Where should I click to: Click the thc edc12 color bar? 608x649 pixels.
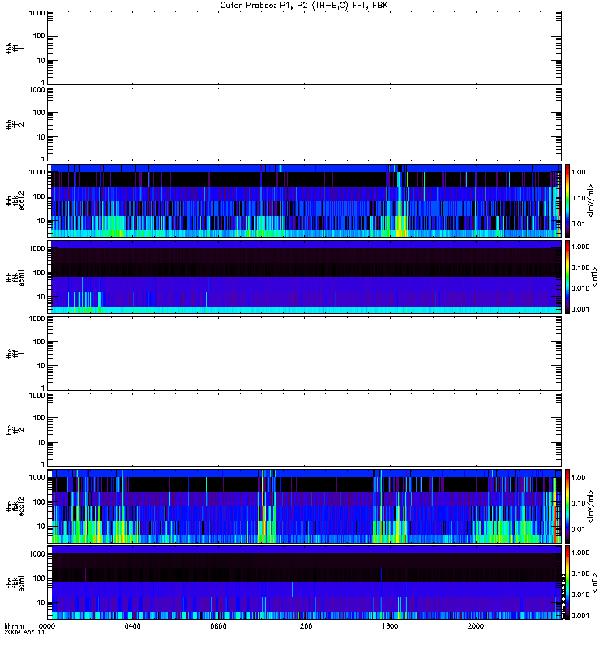[x=567, y=506]
